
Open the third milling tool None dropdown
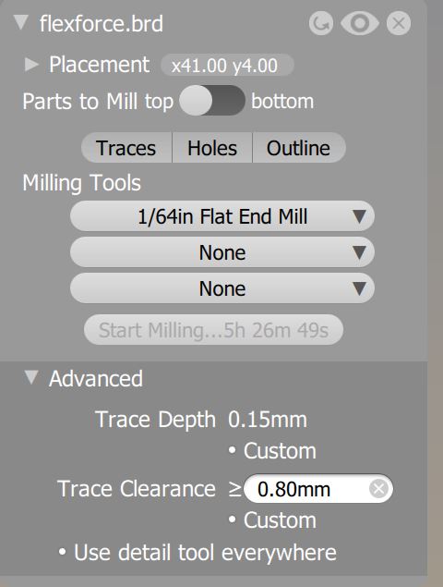pyautogui.click(x=222, y=288)
